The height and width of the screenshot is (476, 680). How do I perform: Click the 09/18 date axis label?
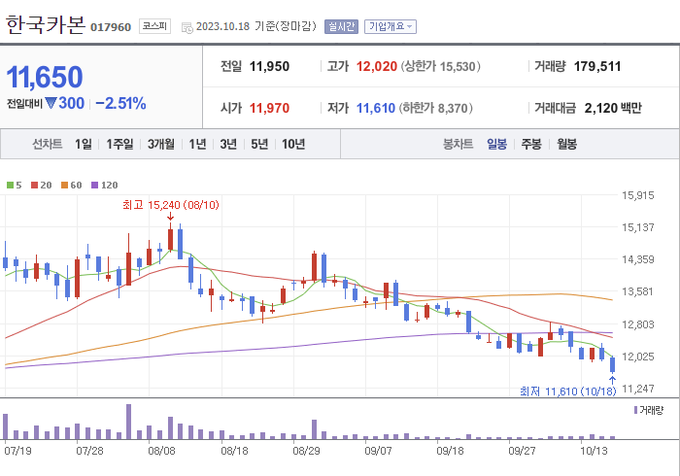click(450, 451)
